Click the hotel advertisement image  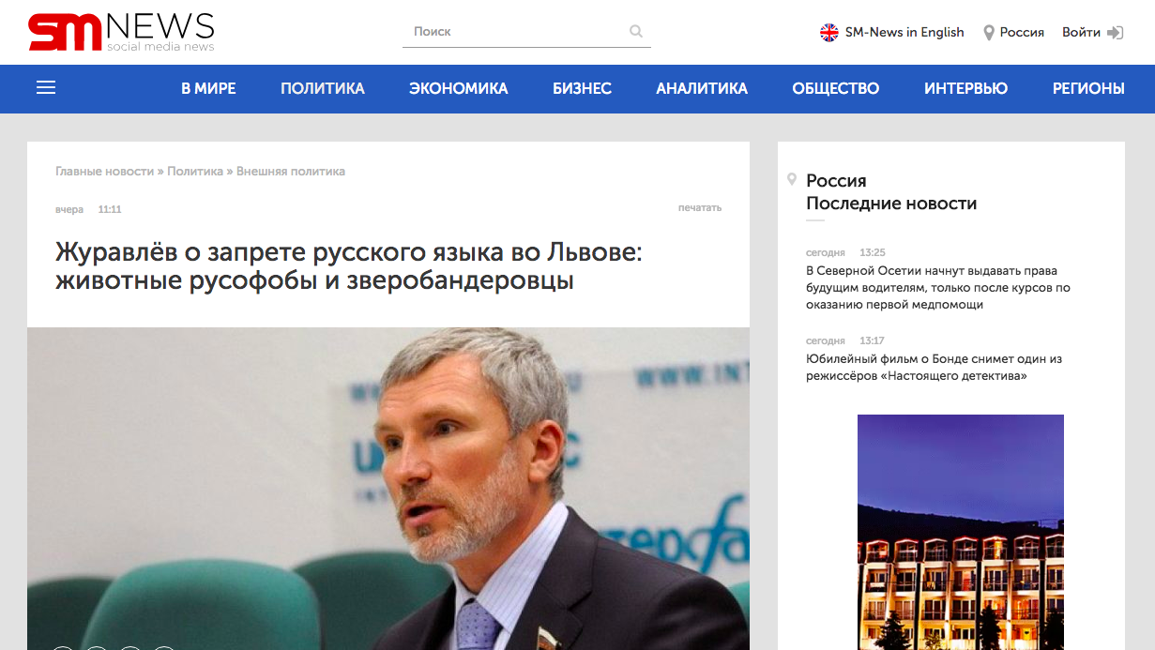tap(961, 532)
